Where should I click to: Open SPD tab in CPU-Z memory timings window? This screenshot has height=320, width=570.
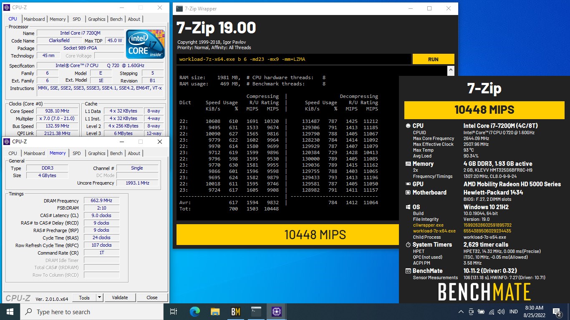pos(77,153)
